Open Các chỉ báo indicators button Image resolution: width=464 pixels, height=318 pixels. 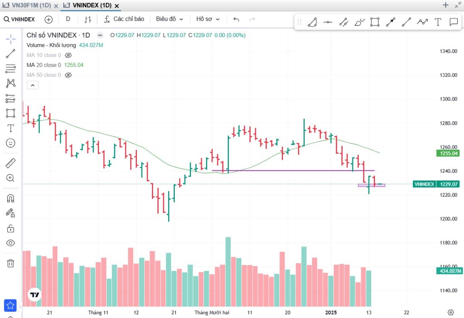point(124,19)
